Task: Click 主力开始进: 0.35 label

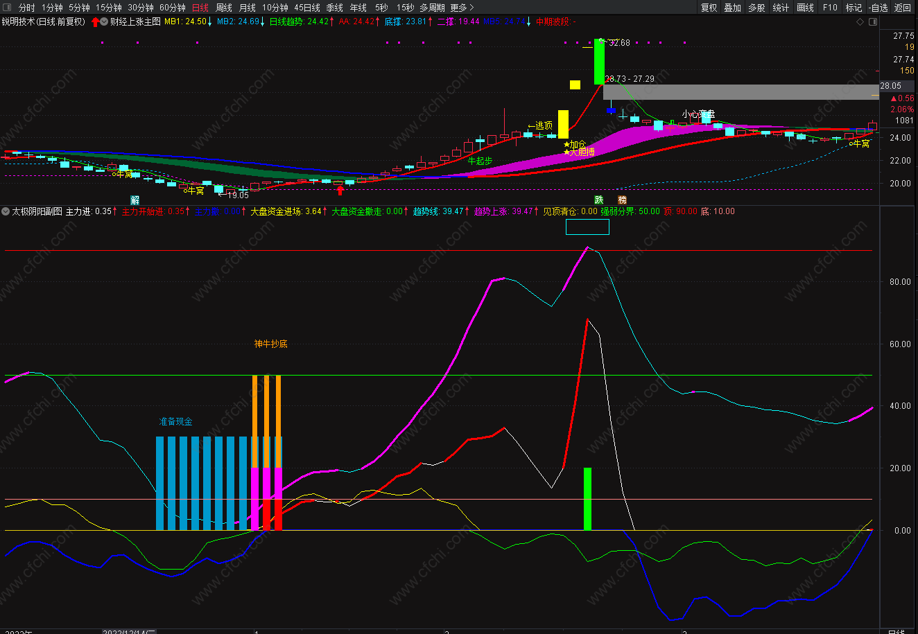Action: [x=153, y=211]
